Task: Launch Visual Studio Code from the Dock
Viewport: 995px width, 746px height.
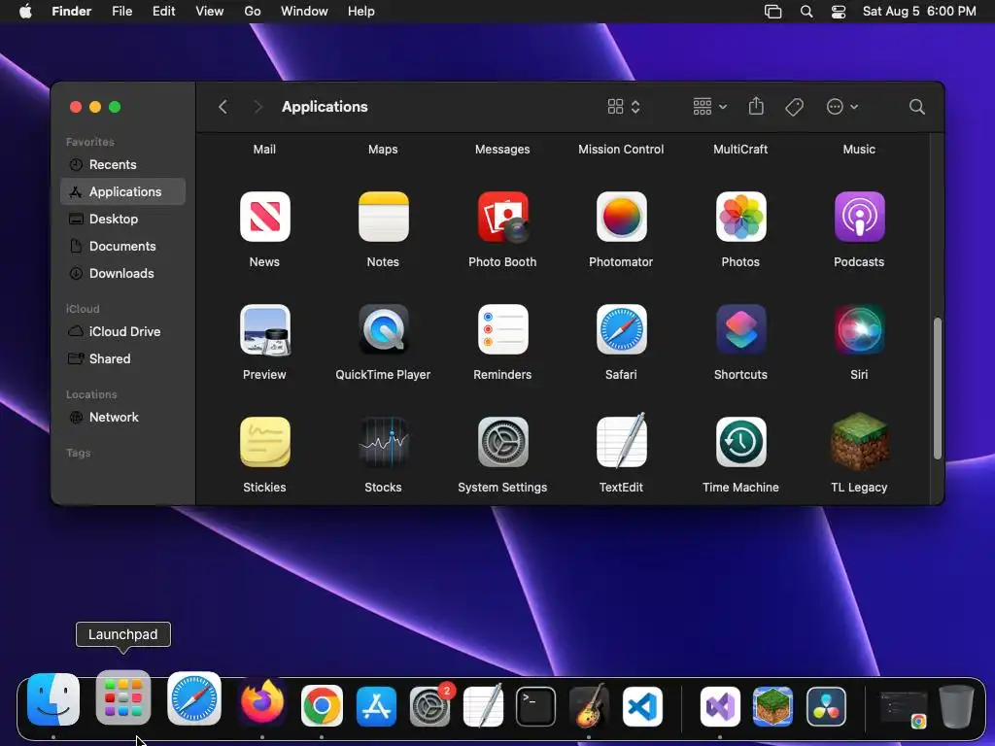Action: (642, 706)
